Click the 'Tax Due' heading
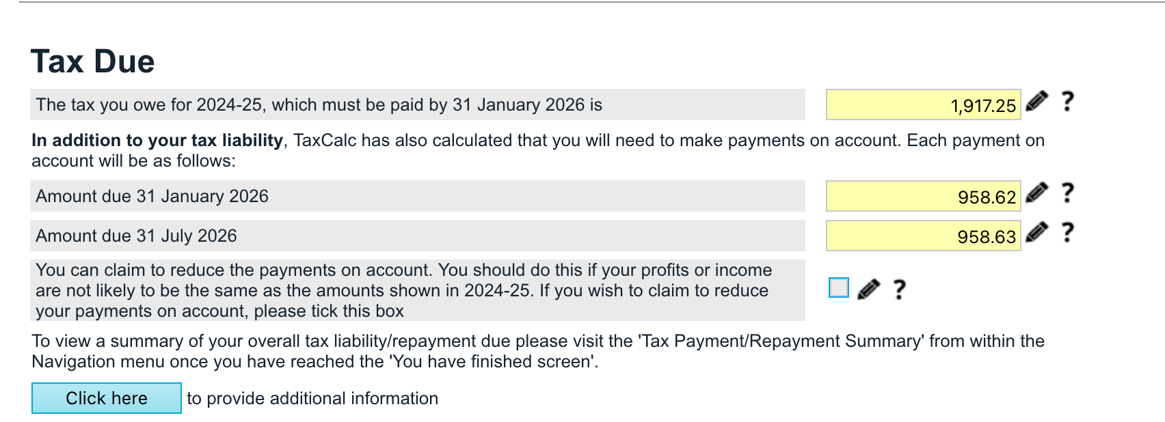1165x422 pixels. coord(93,61)
